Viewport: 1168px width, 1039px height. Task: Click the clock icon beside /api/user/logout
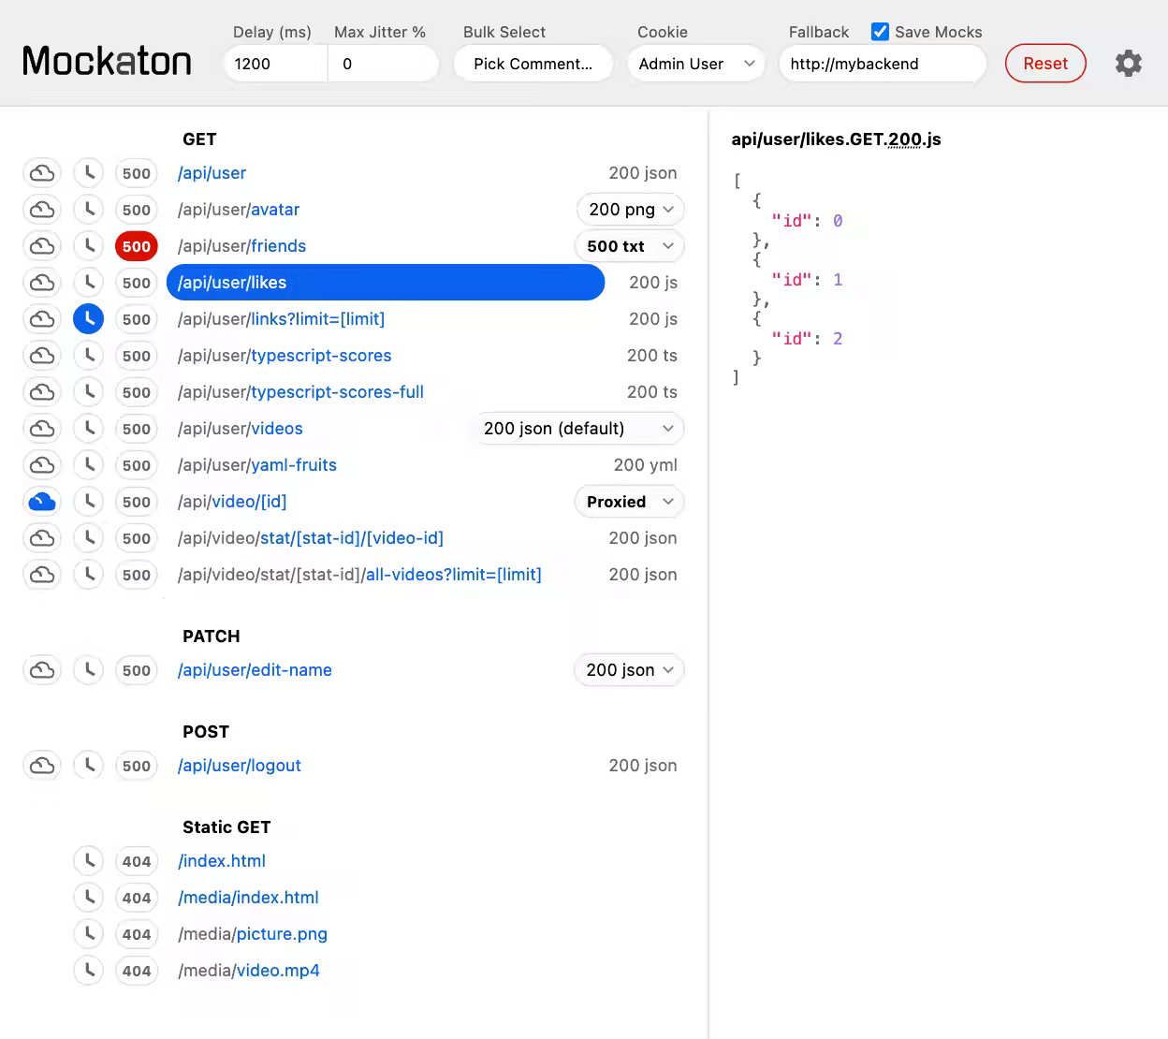pos(88,765)
